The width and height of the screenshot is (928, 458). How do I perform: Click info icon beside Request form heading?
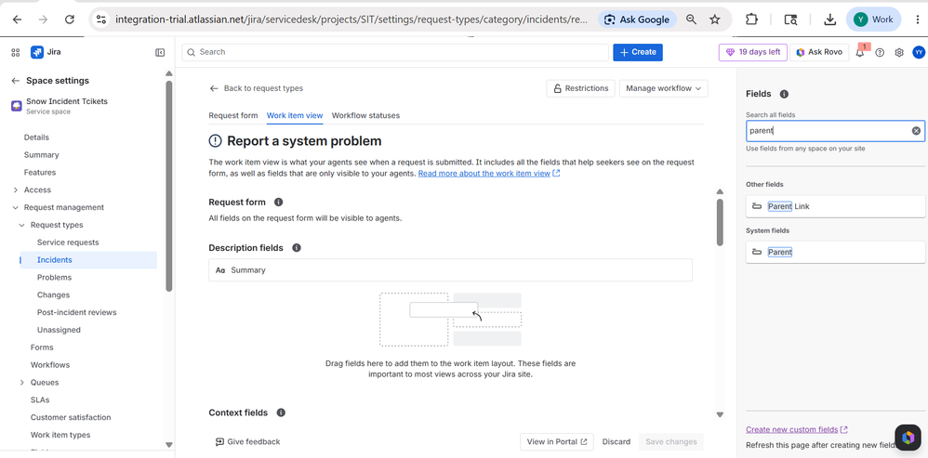pos(278,203)
